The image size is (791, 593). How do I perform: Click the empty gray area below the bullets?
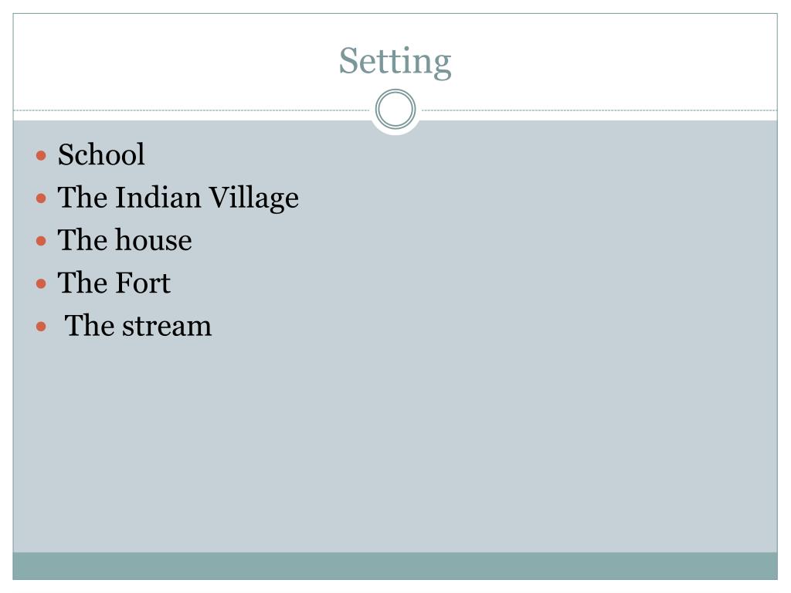[395, 444]
